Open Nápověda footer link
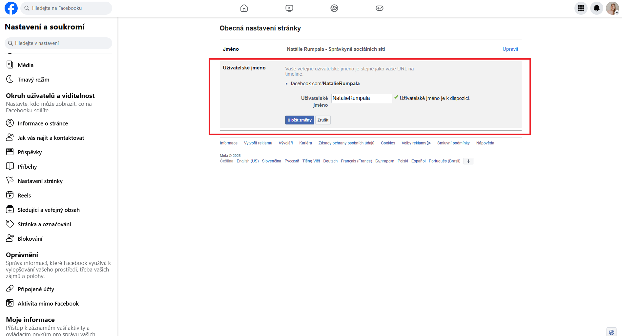The height and width of the screenshot is (336, 622). [x=485, y=143]
